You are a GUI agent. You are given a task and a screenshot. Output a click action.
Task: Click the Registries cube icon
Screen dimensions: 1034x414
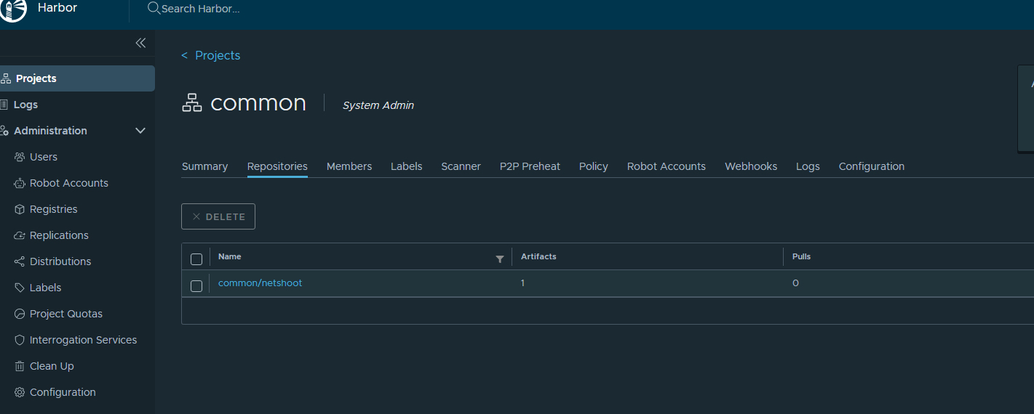(20, 209)
